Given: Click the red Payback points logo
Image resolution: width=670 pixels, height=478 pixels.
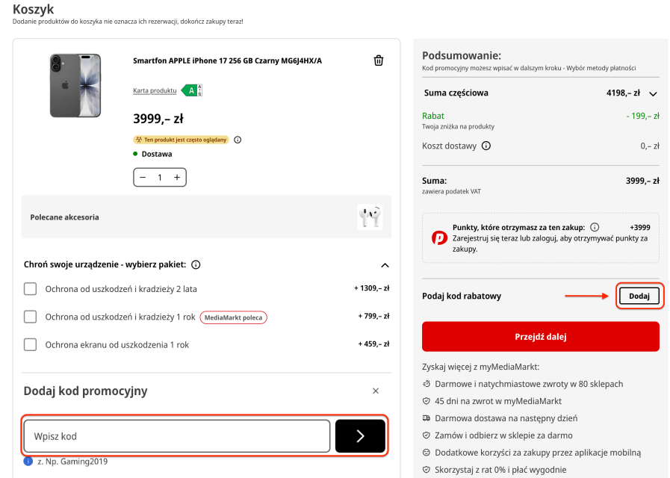Looking at the screenshot, I should pyautogui.click(x=439, y=238).
